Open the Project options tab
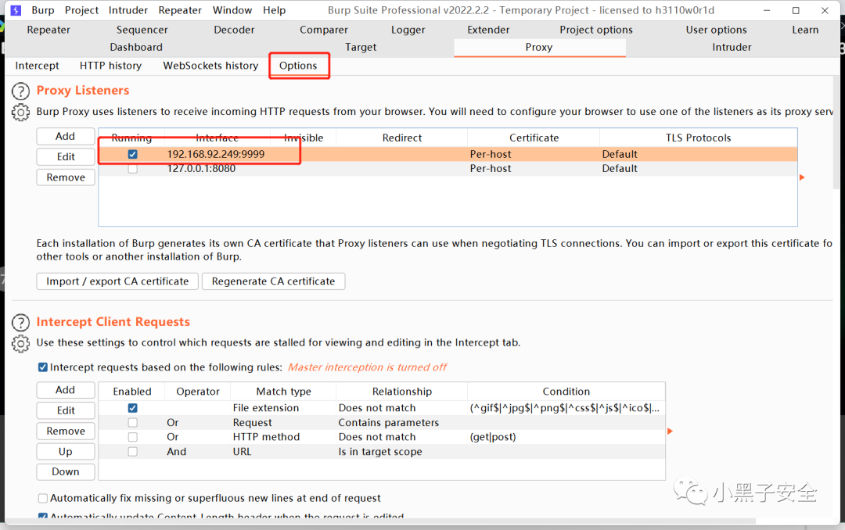The image size is (845, 530). 595,30
